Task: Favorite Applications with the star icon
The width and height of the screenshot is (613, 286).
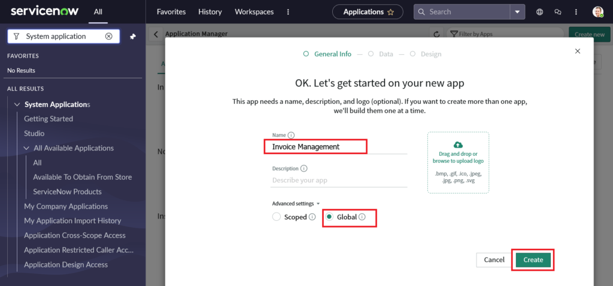Action: pyautogui.click(x=390, y=12)
